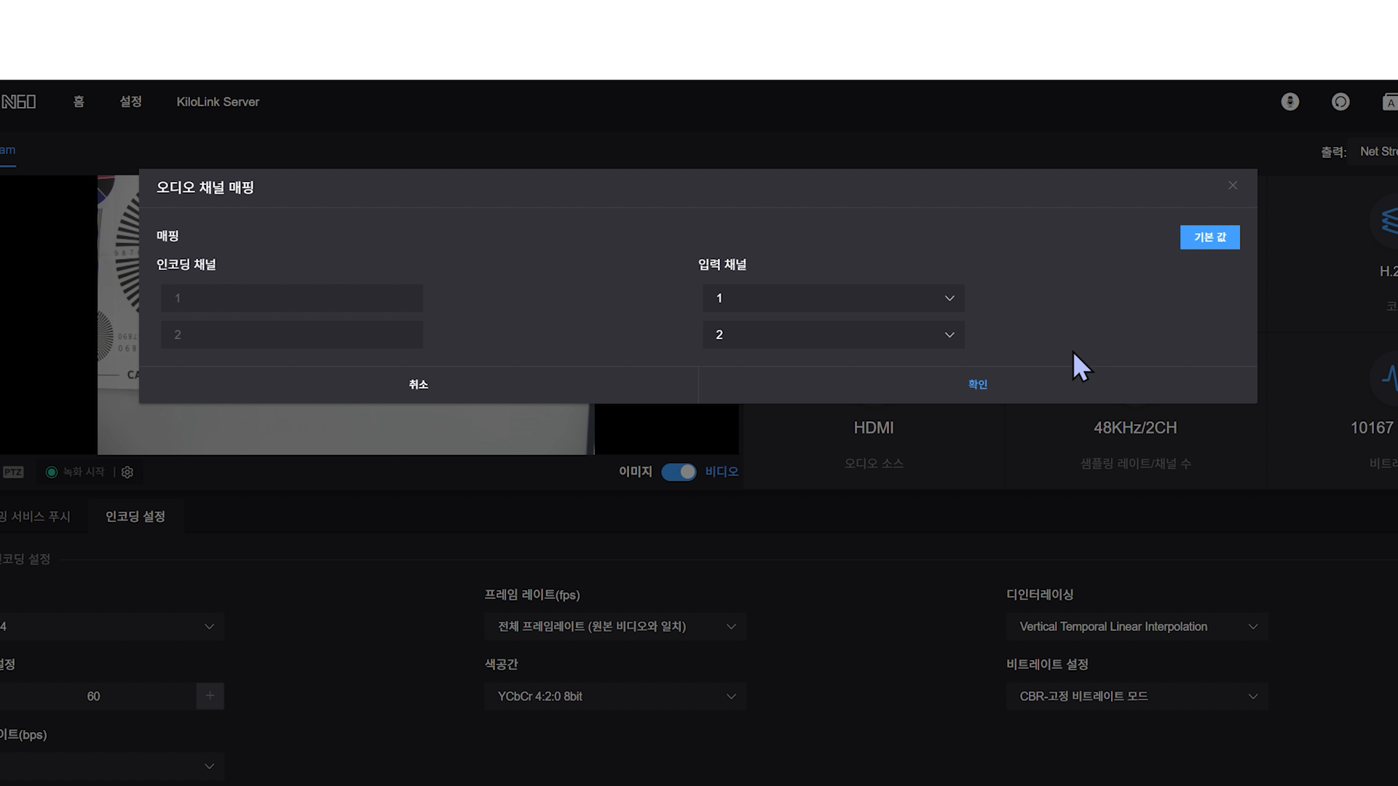Open the frame rate (fps) dropdown
1398x786 pixels.
615,627
